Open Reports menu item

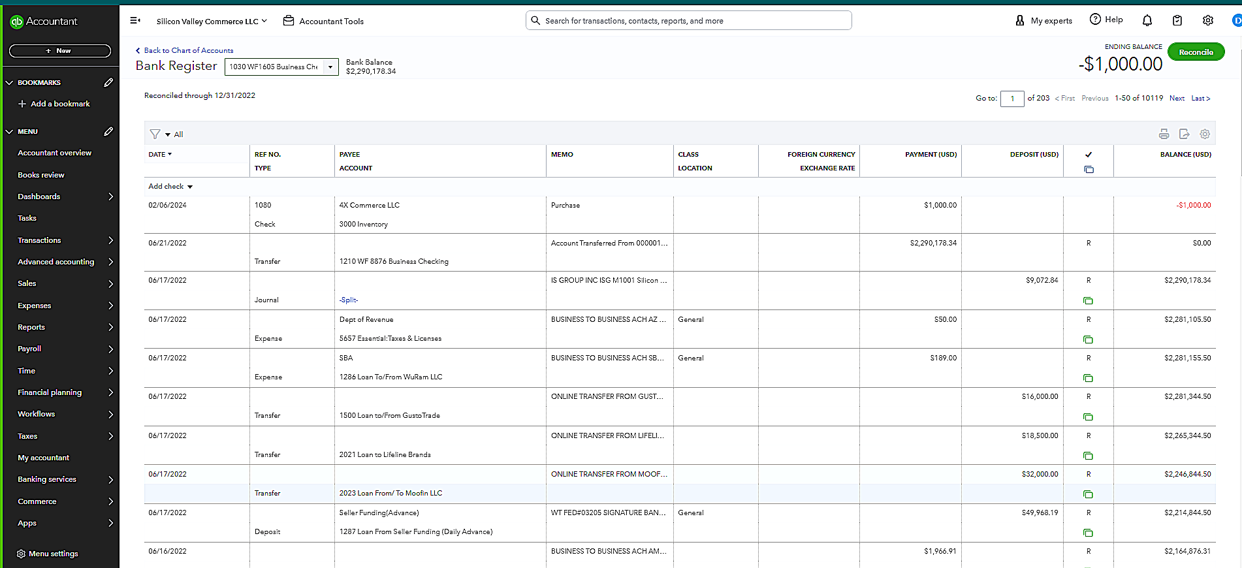(x=31, y=327)
